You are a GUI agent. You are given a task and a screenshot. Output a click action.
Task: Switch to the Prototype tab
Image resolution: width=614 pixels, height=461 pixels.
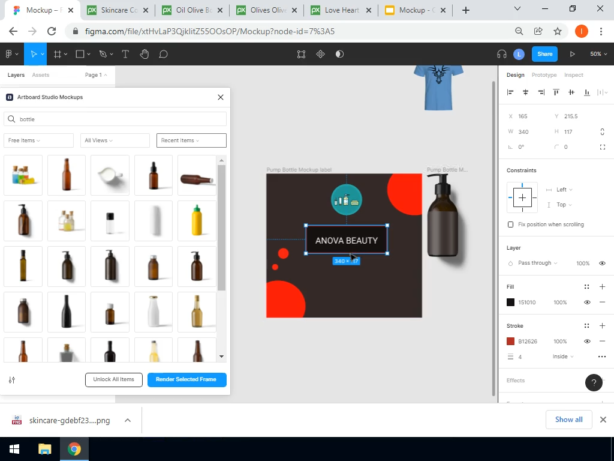point(544,75)
